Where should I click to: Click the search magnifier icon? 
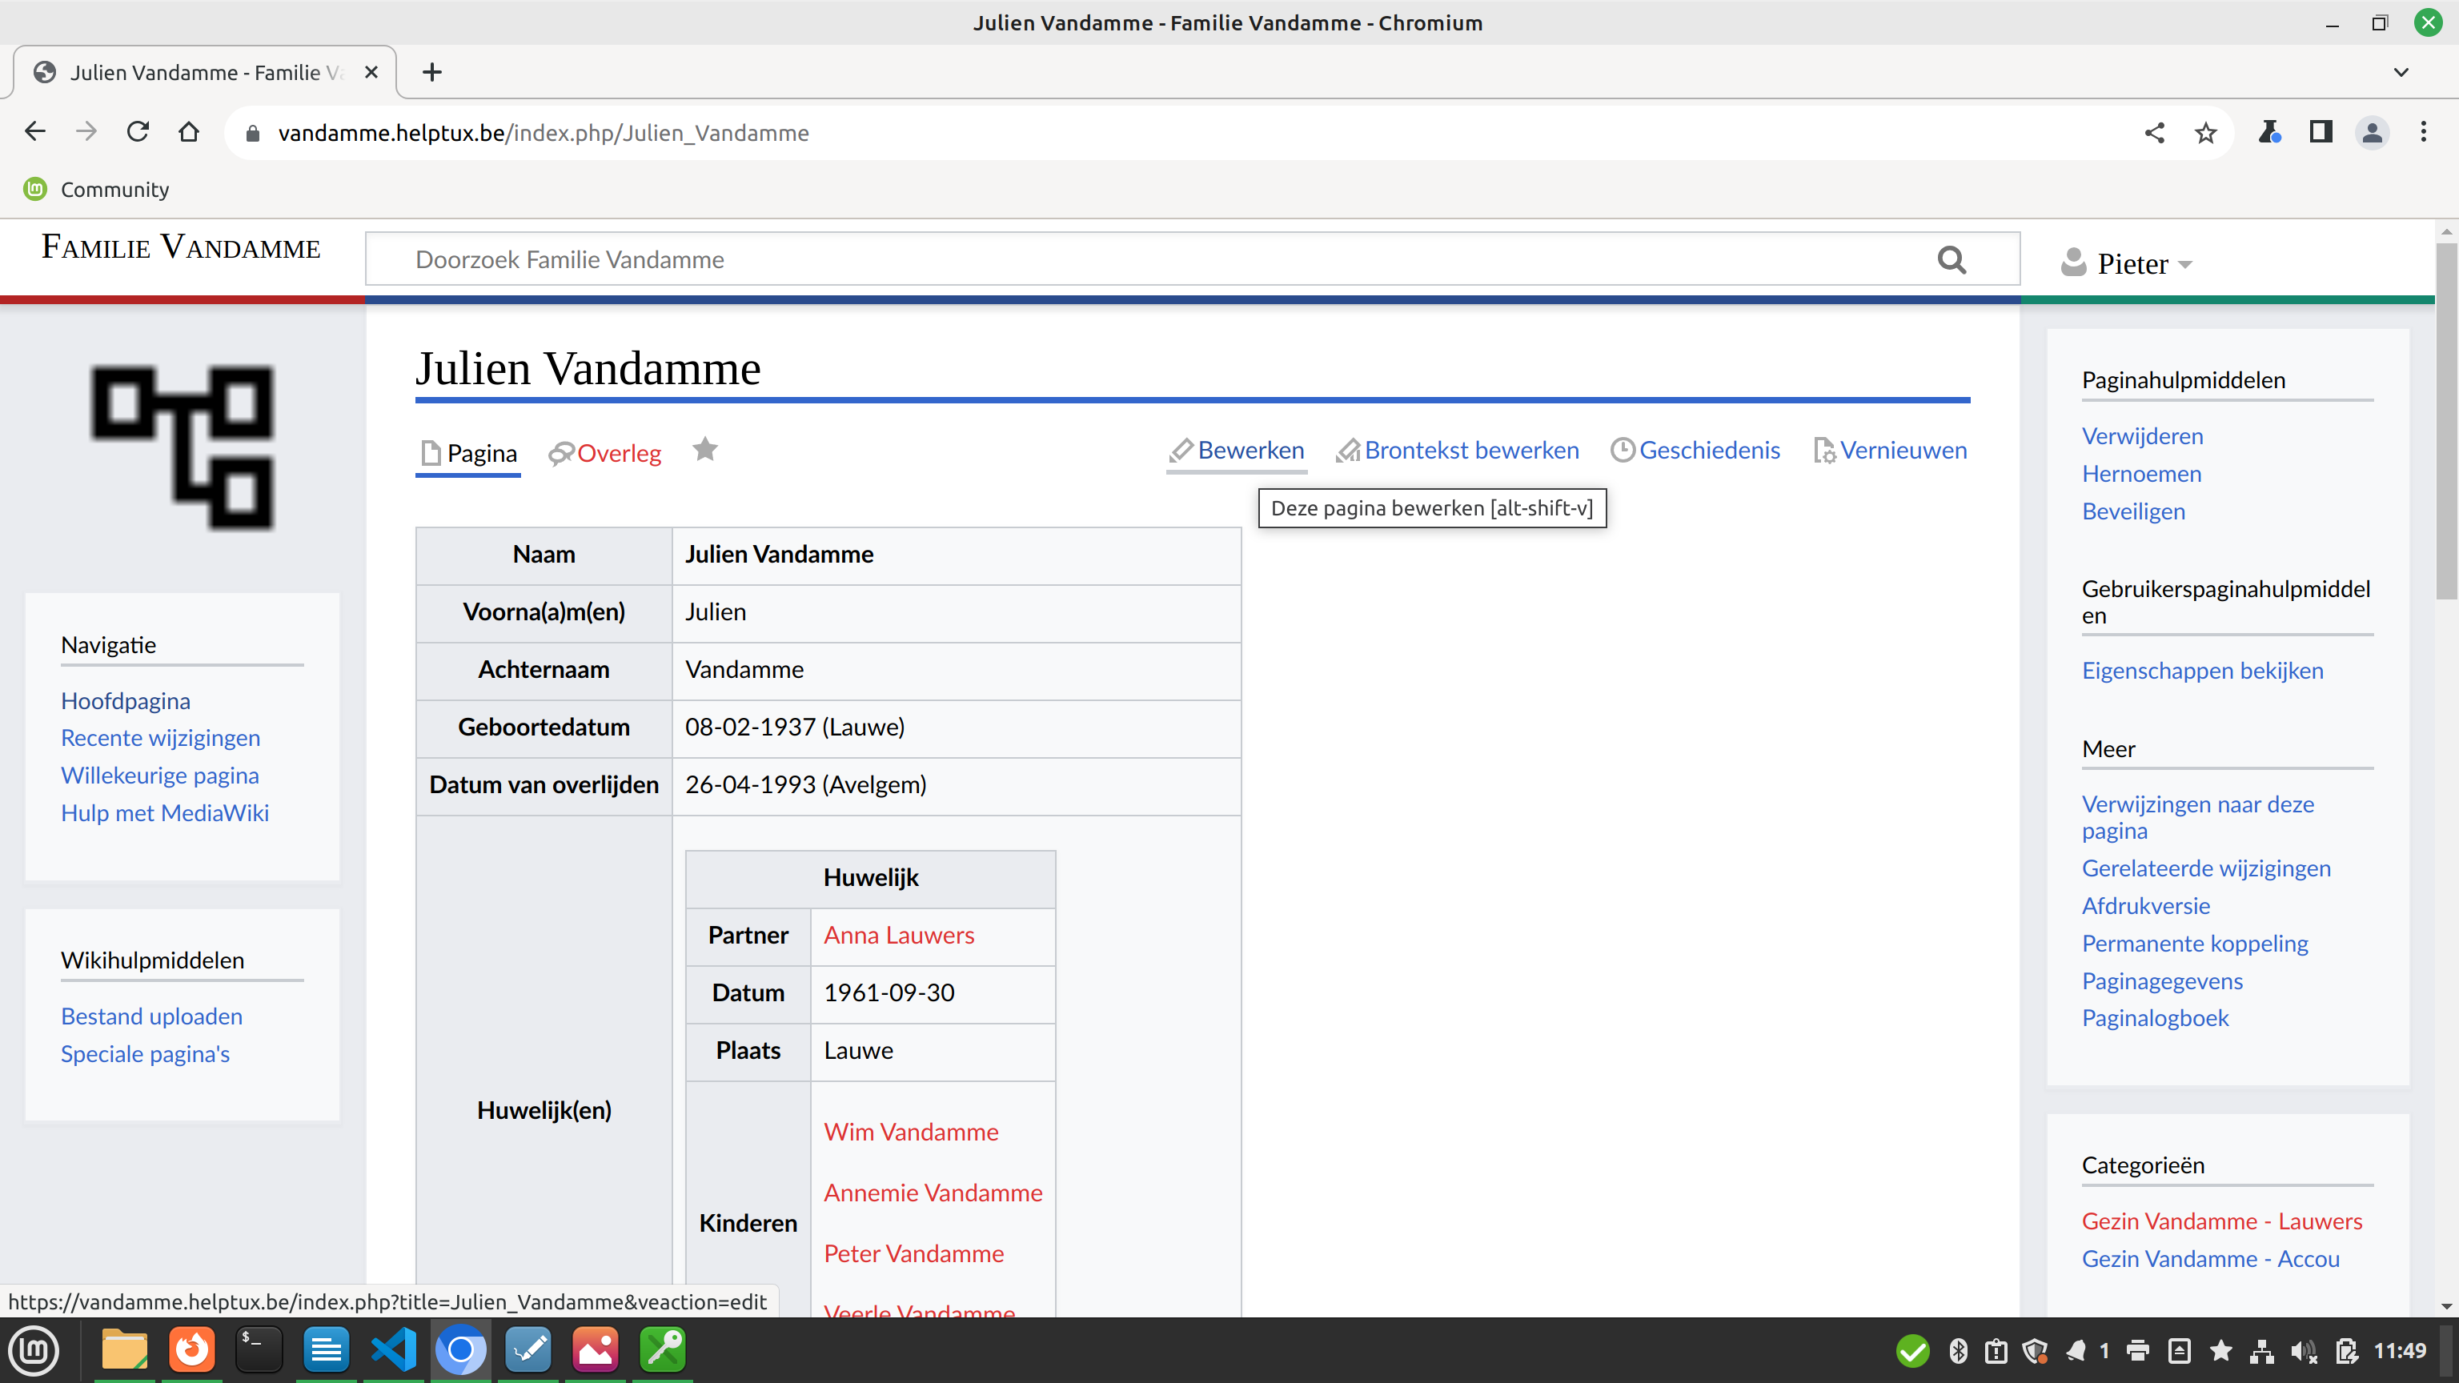pyautogui.click(x=1952, y=259)
